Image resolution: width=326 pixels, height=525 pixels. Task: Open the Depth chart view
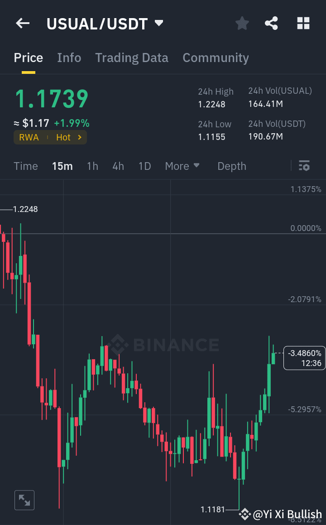[x=231, y=166]
